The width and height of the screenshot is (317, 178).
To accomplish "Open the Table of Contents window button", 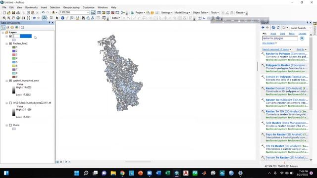I will [x=99, y=12].
